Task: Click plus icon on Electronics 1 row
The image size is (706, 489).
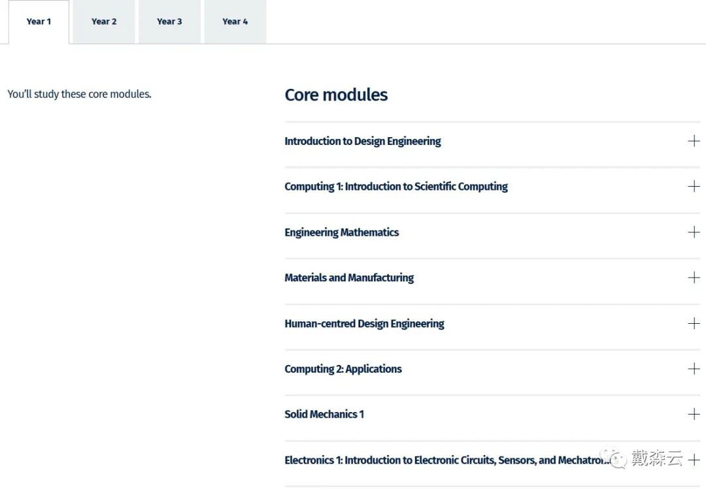Action: 694,460
